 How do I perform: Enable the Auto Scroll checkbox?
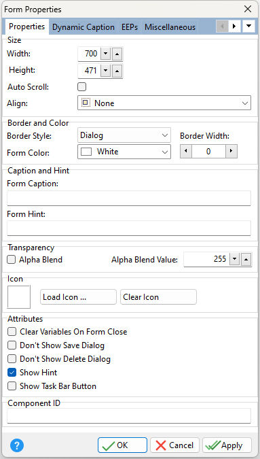[x=81, y=87]
